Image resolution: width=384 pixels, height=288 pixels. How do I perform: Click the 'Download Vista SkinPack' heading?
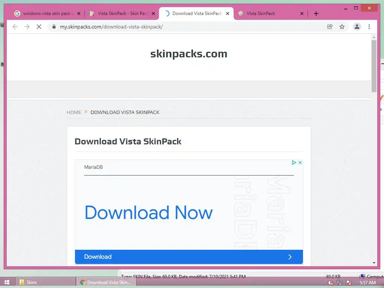(128, 141)
